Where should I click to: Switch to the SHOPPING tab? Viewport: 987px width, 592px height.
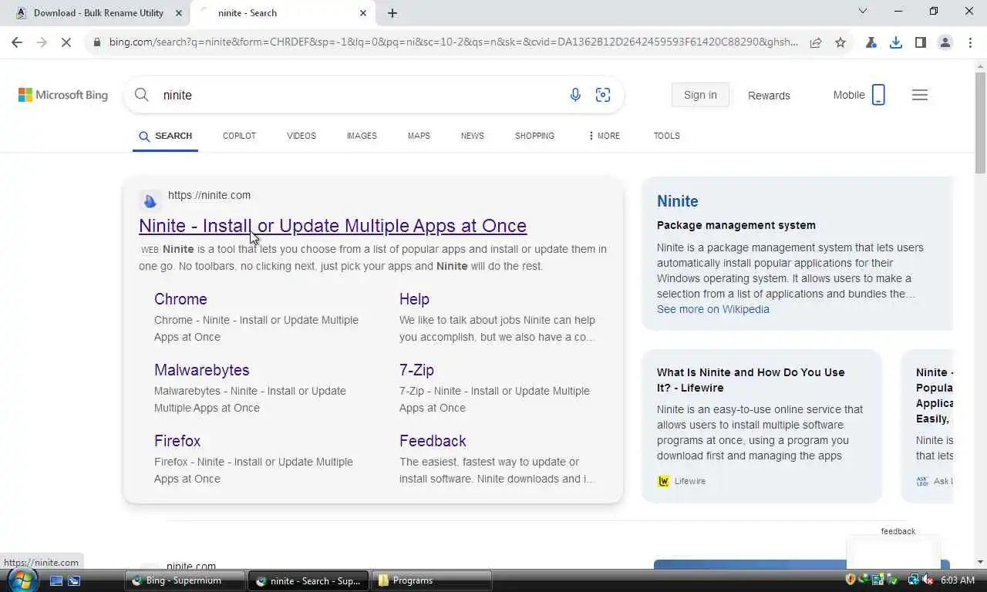tap(534, 136)
